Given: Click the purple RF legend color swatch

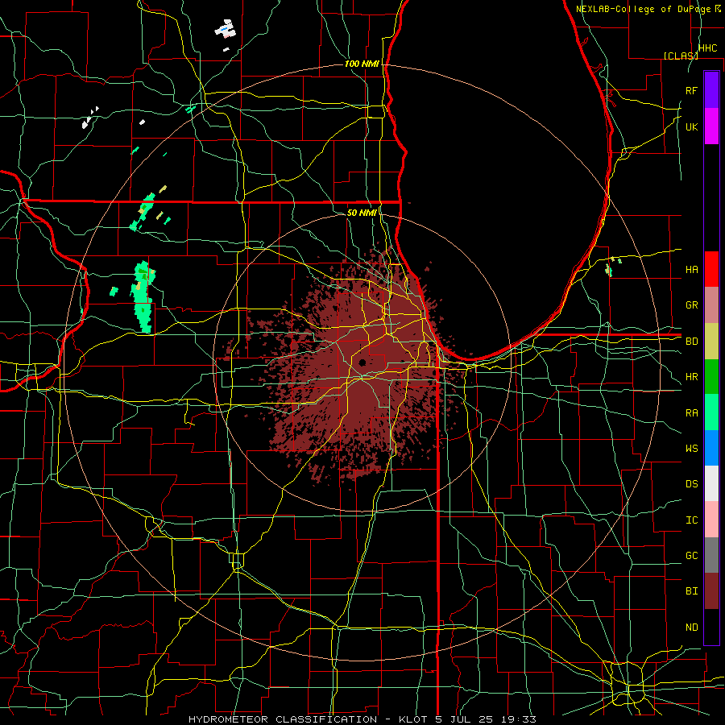Looking at the screenshot, I should (x=711, y=89).
